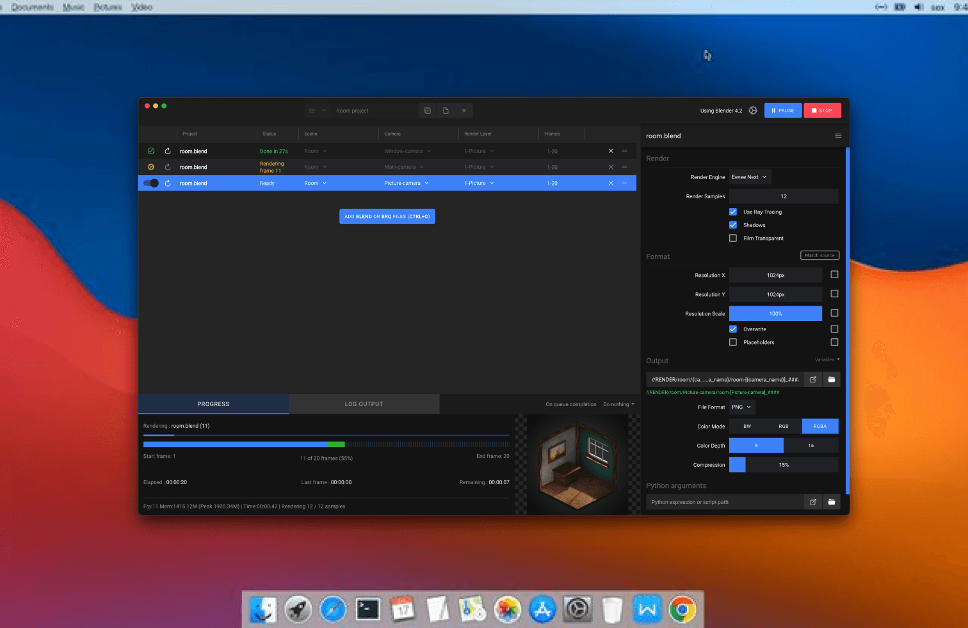
Task: Tick the override box next to Resolution X
Action: 834,274
